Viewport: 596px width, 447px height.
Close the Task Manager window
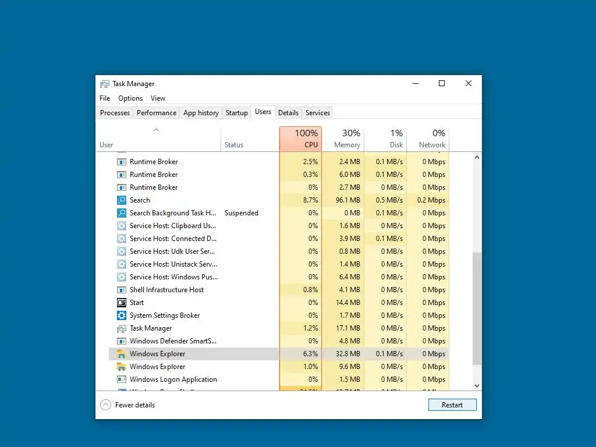[x=469, y=83]
